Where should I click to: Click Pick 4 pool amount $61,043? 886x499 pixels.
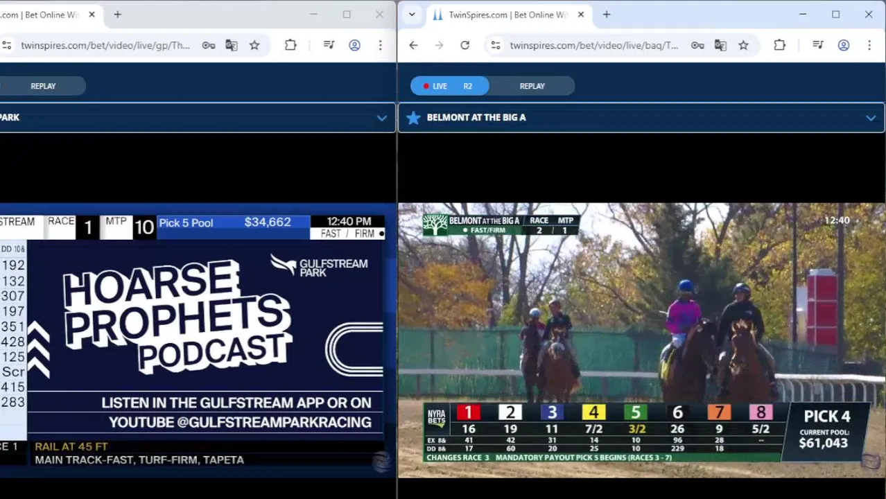[x=823, y=443]
